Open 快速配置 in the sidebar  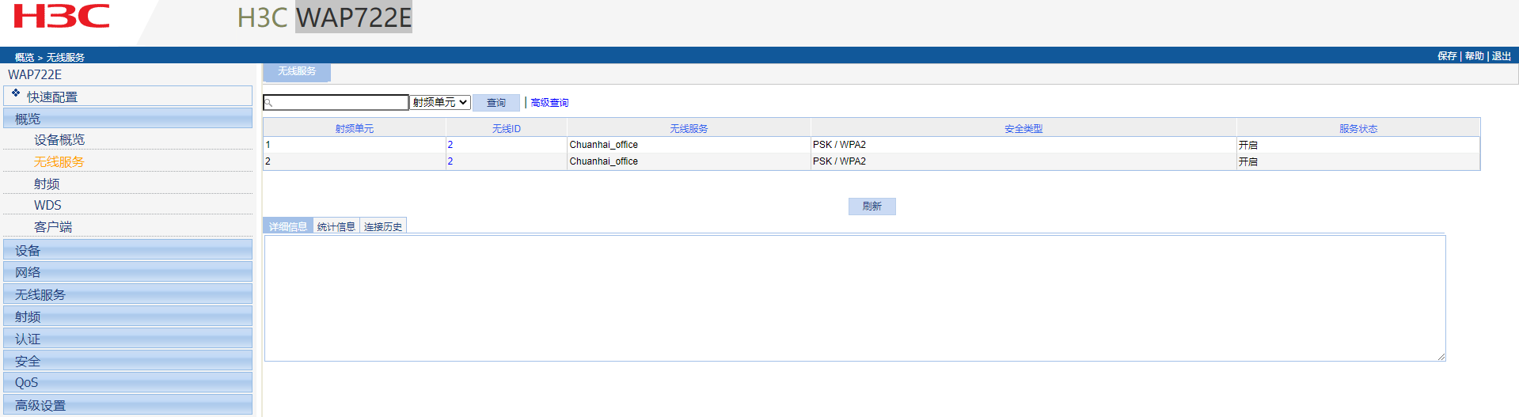tap(128, 97)
